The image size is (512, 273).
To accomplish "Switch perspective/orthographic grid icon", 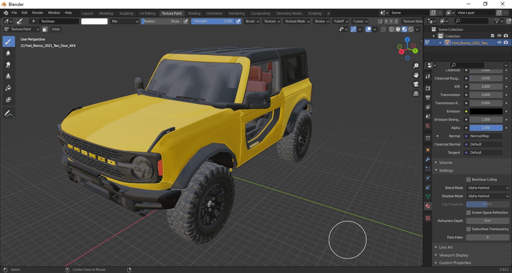I will tap(416, 93).
